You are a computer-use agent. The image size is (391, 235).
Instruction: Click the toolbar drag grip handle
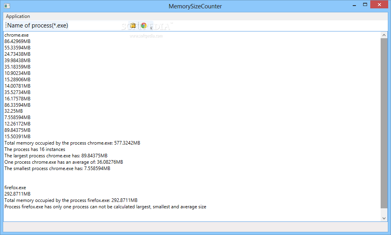tap(6, 25)
